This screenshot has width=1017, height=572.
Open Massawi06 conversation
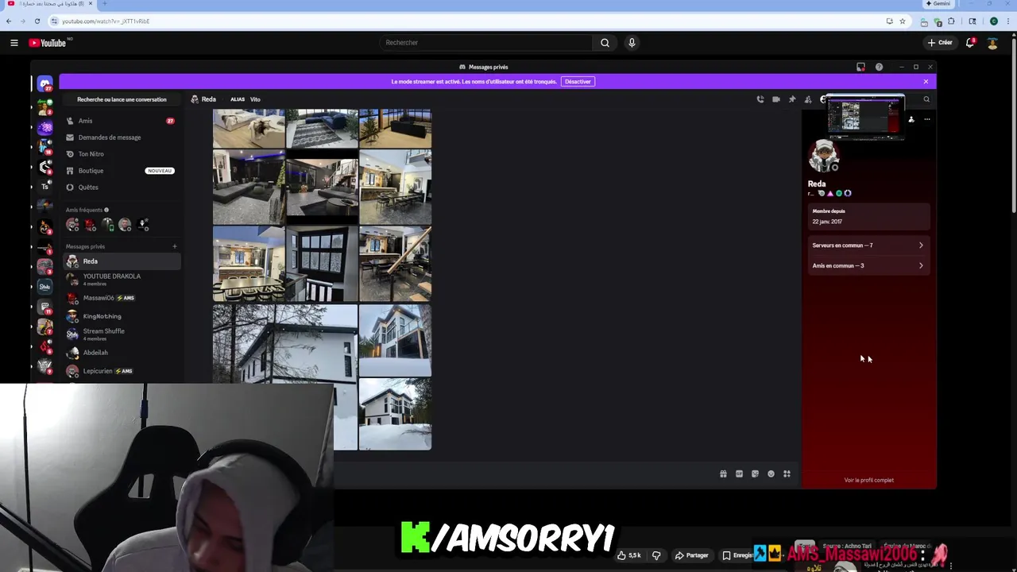click(122, 298)
